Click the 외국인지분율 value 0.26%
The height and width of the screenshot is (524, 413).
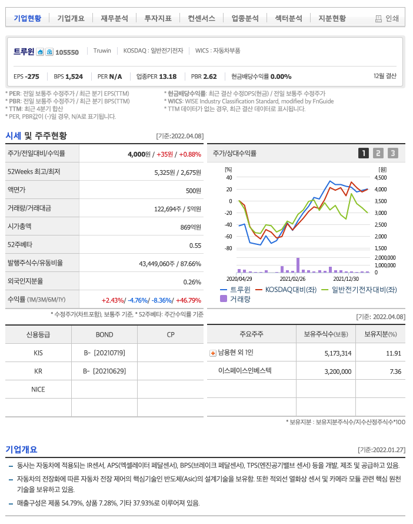[x=192, y=282]
